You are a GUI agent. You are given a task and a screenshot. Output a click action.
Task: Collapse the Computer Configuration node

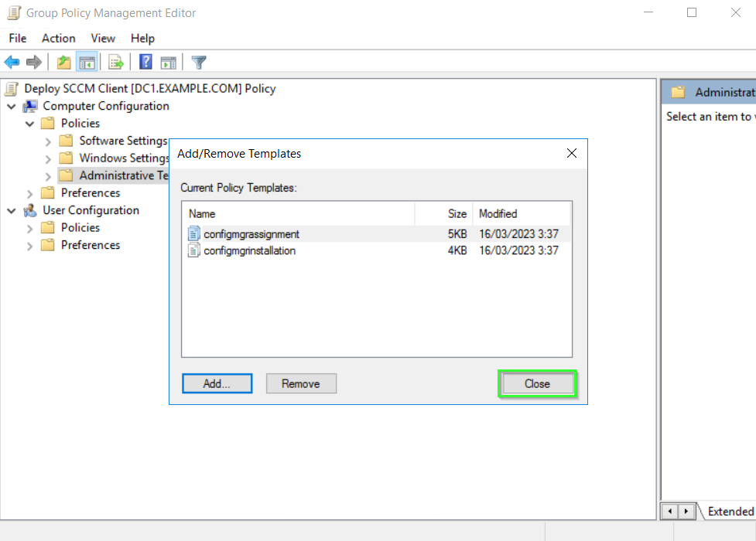(12, 106)
